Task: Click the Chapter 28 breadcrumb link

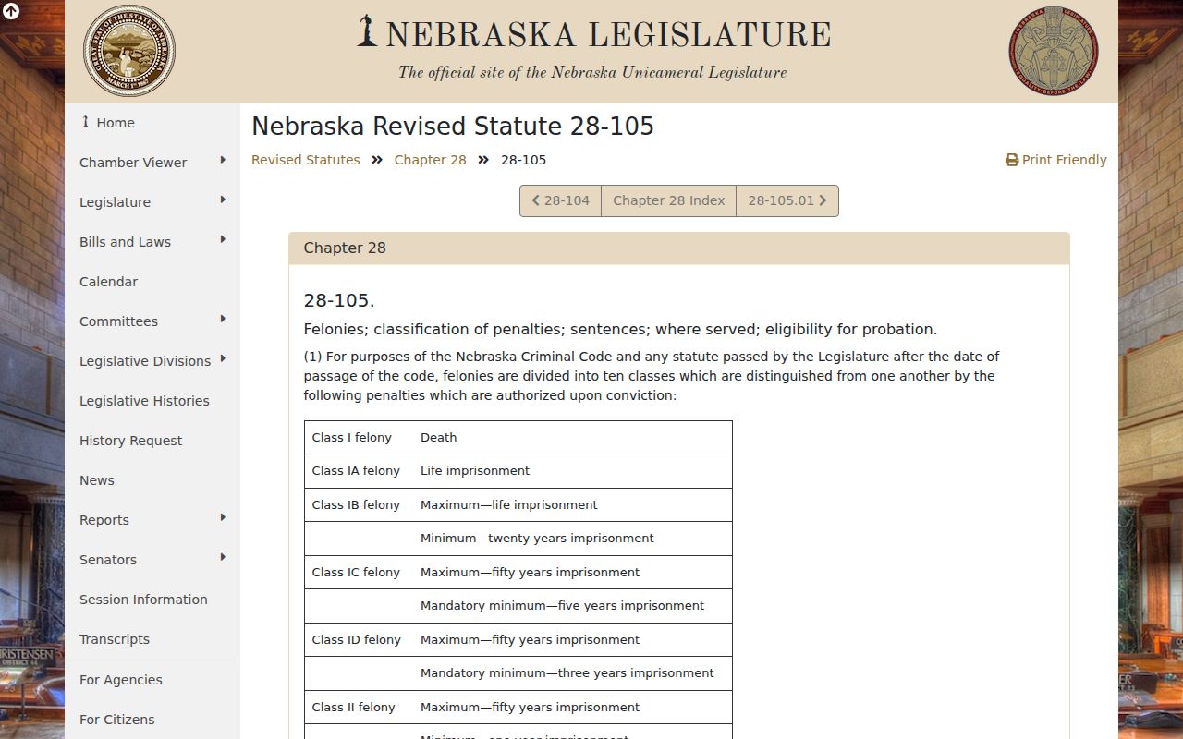Action: pyautogui.click(x=431, y=160)
